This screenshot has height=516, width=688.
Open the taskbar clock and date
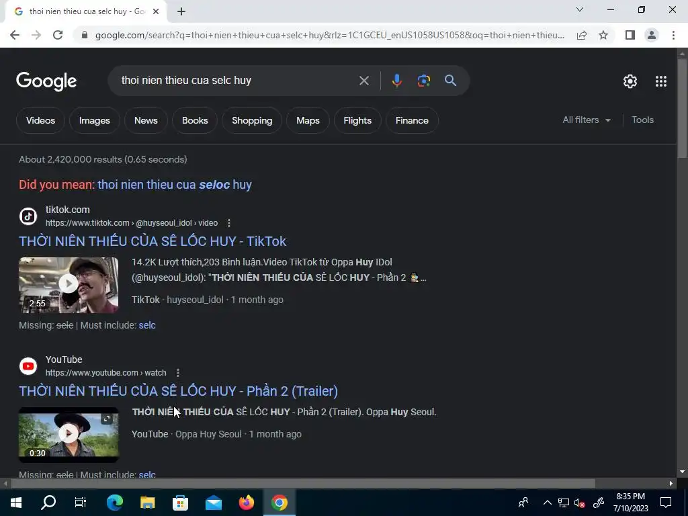pos(630,503)
